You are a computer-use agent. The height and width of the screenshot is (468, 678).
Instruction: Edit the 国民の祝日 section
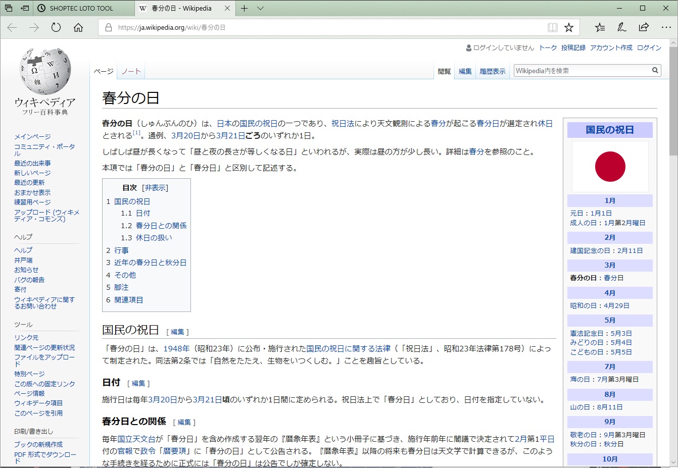(177, 332)
